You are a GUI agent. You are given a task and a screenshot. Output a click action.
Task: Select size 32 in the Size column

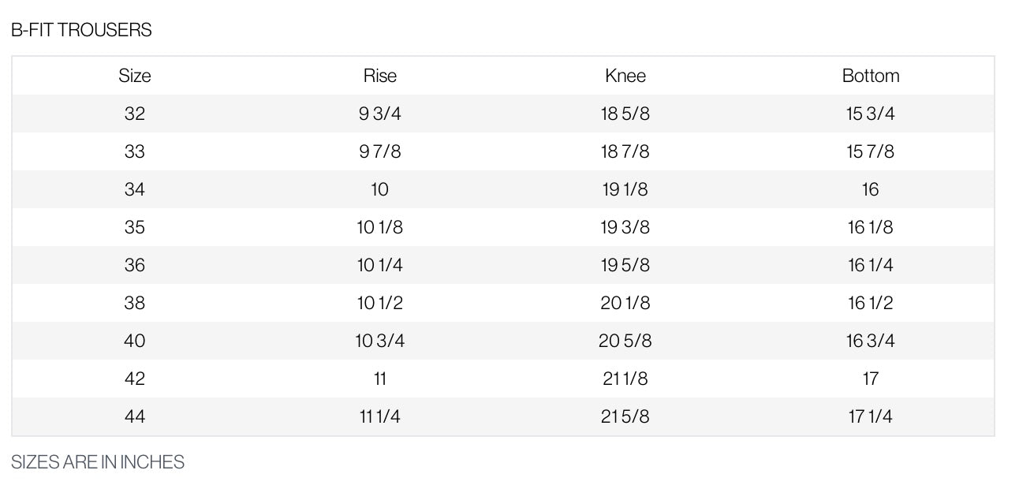[x=135, y=114]
